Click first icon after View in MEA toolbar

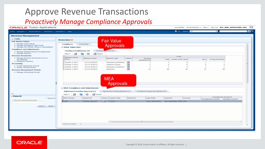point(74,94)
